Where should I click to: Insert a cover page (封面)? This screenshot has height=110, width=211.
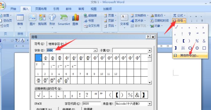[x=6, y=16]
